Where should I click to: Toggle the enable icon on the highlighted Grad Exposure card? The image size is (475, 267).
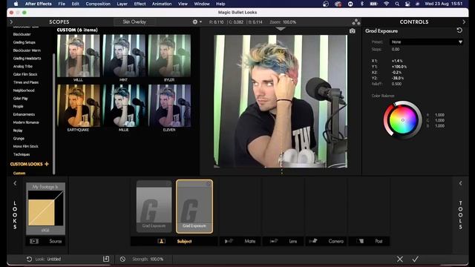point(209,183)
